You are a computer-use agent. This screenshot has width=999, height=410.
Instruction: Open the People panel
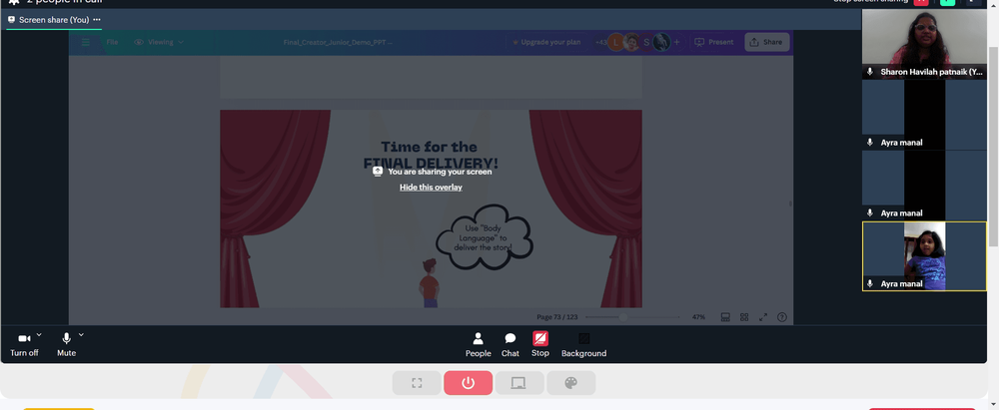pyautogui.click(x=478, y=344)
